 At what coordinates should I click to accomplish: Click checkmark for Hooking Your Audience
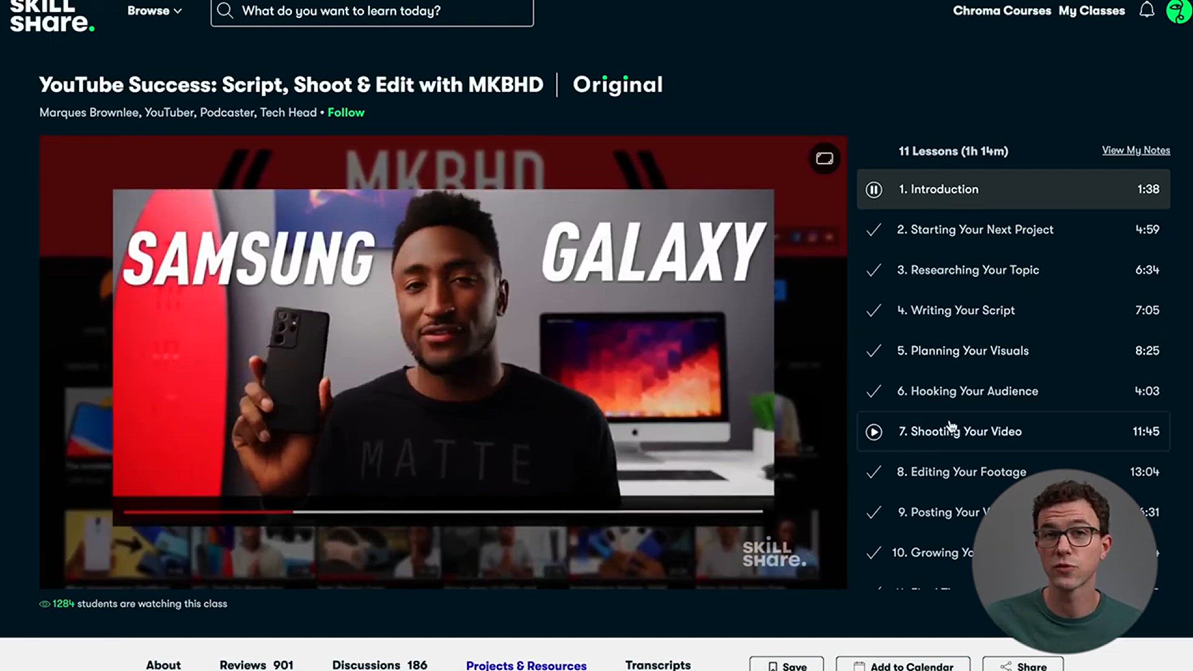(x=874, y=391)
